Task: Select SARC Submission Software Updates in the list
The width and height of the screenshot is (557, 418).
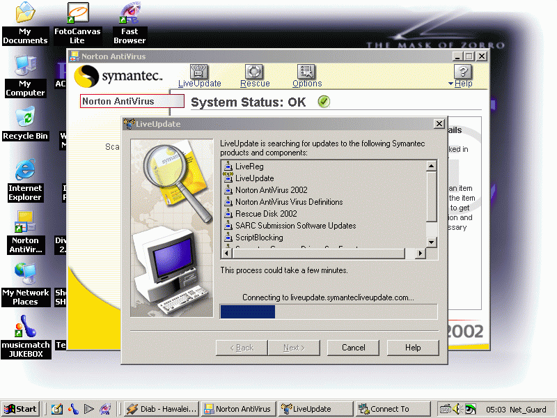Action: [x=295, y=226]
